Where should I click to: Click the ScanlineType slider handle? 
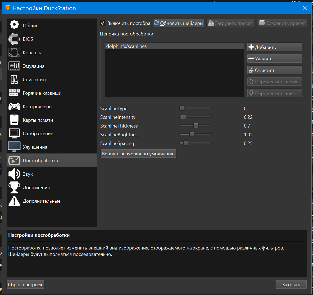point(182,108)
